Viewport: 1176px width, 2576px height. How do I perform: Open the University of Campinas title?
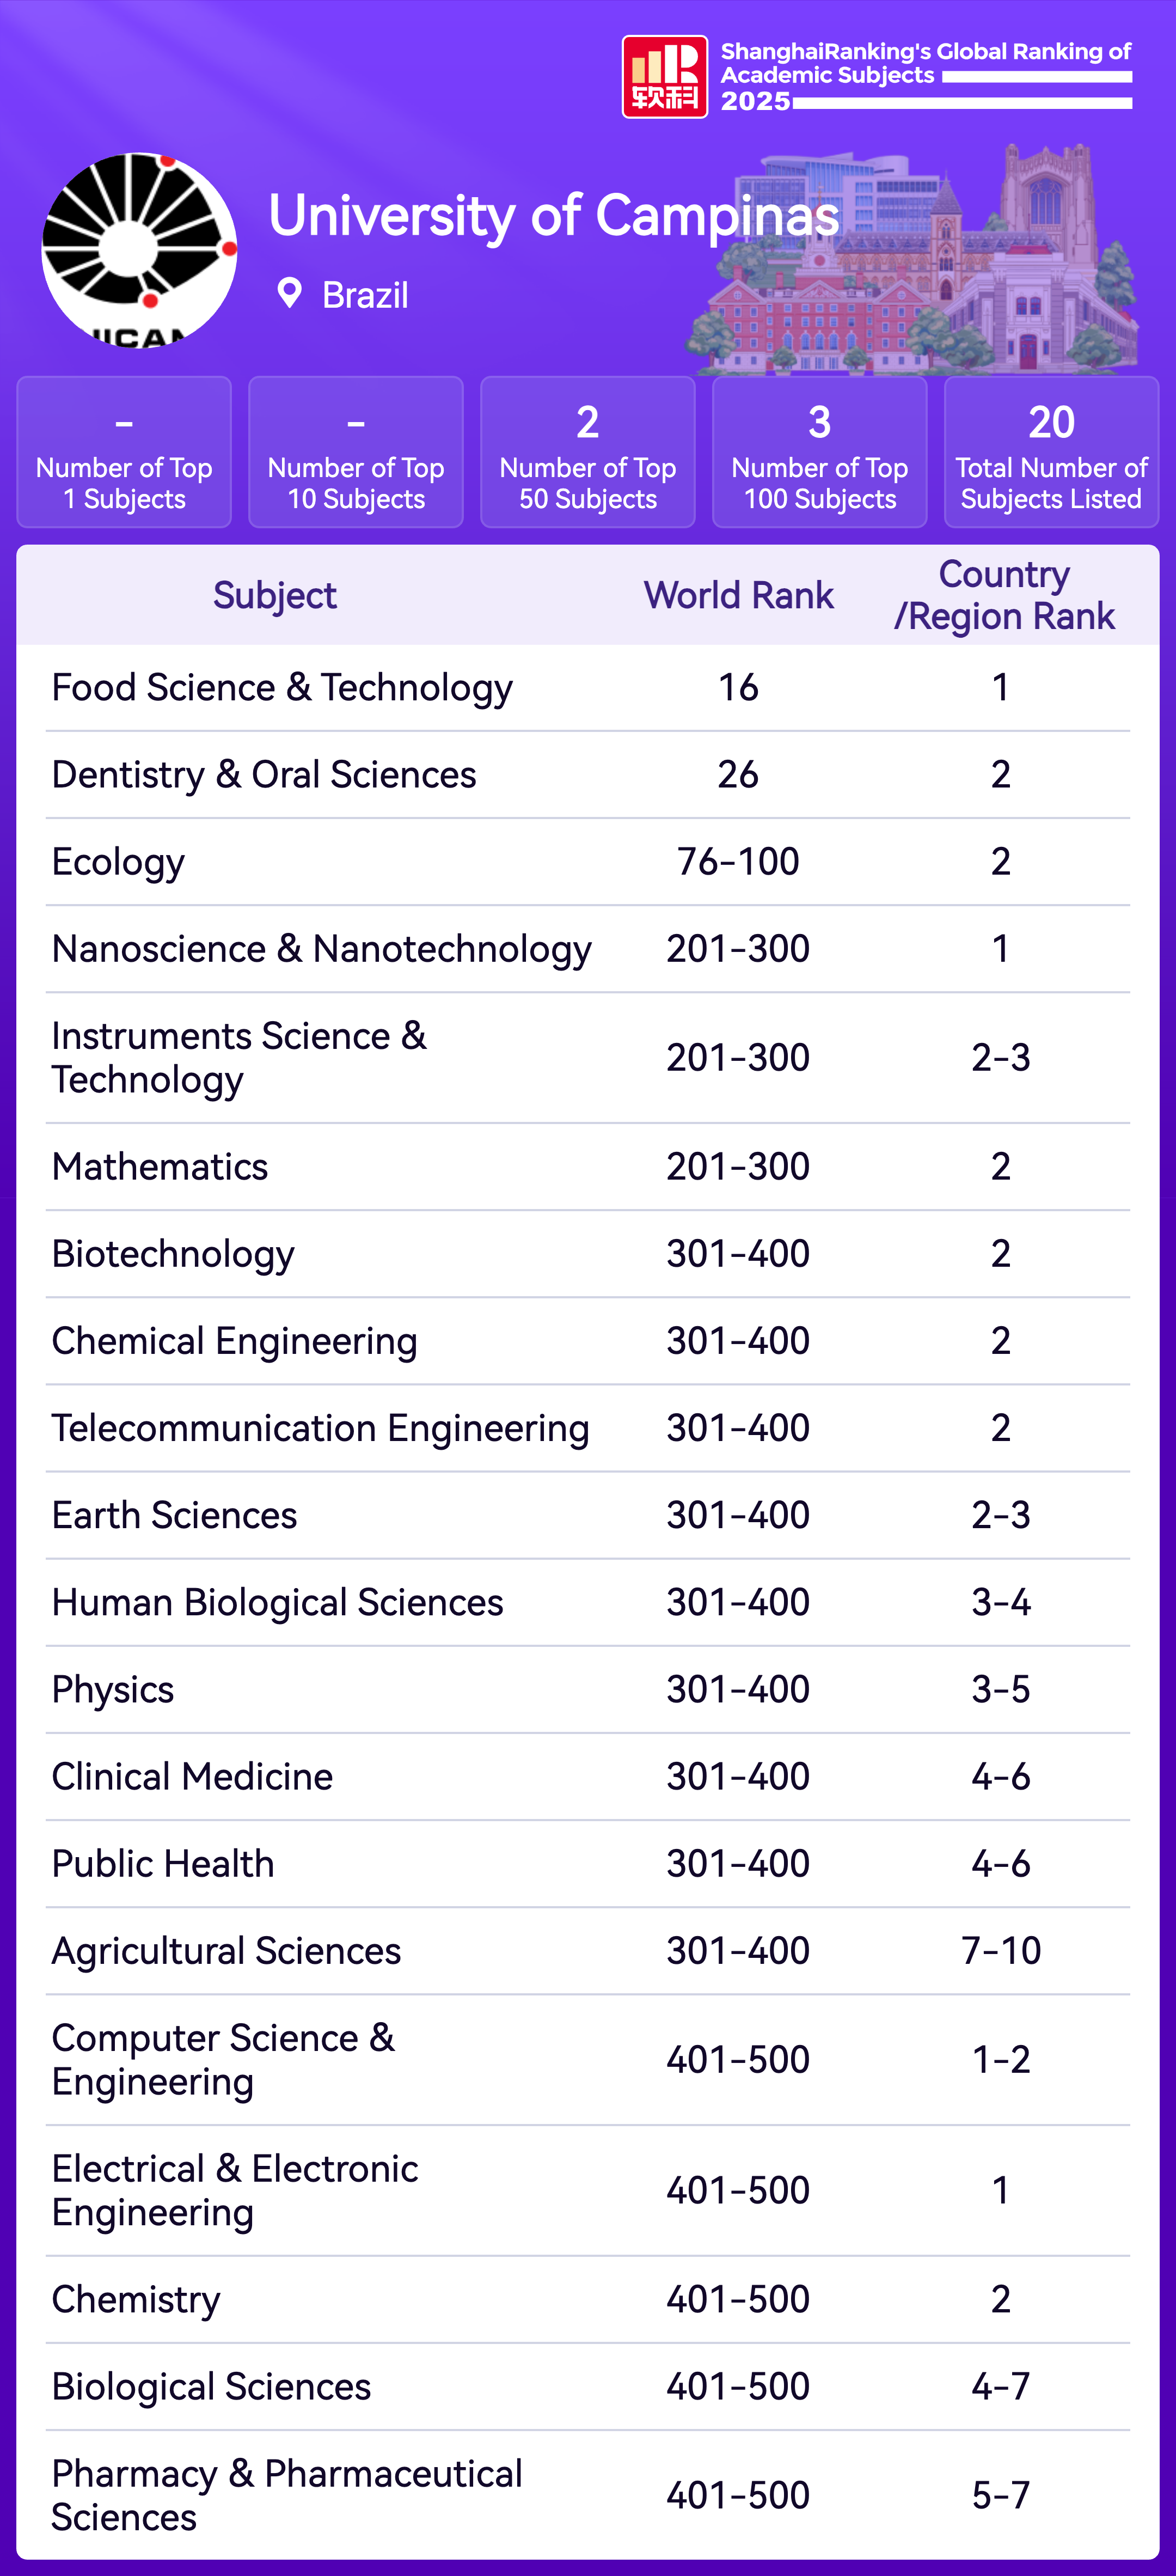point(554,216)
